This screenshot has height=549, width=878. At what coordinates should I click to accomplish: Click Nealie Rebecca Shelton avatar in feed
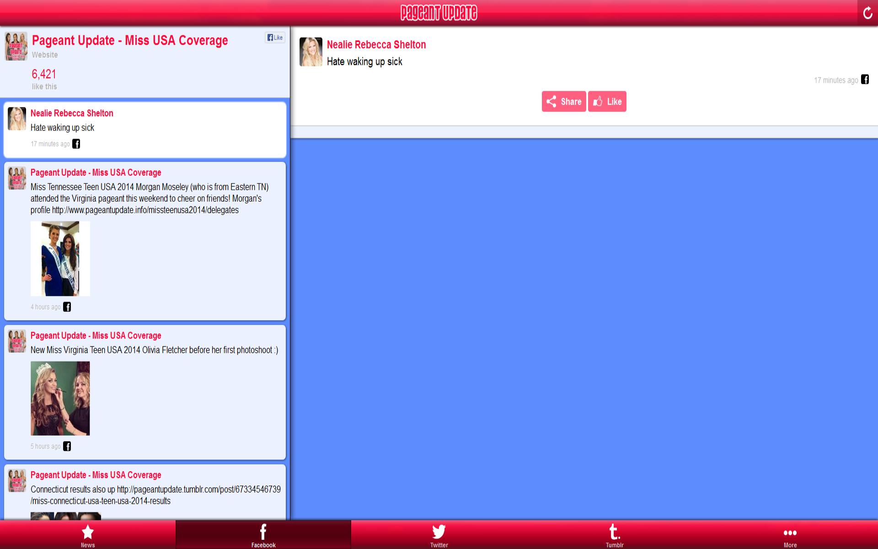[x=17, y=119]
